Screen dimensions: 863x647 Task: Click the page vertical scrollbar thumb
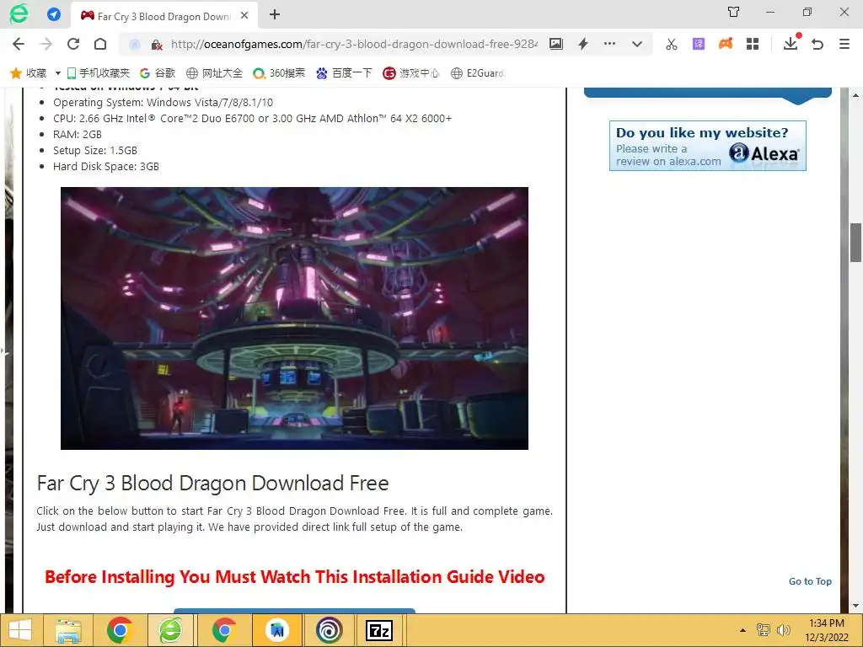point(855,242)
